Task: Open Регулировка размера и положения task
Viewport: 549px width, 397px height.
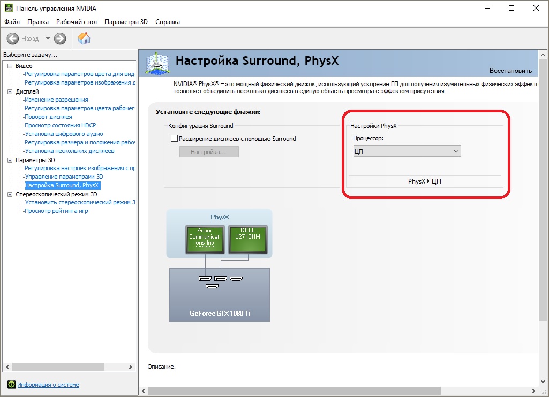Action: [79, 142]
